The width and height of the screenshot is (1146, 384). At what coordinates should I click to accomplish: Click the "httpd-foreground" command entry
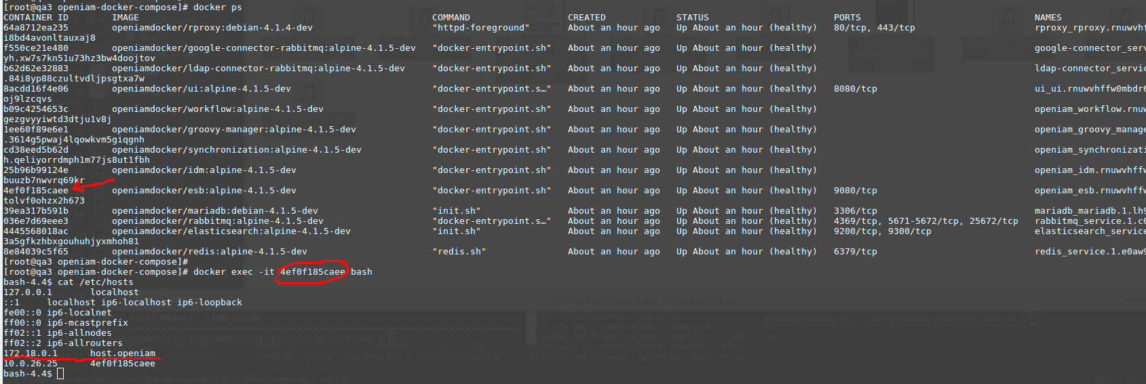(x=480, y=28)
